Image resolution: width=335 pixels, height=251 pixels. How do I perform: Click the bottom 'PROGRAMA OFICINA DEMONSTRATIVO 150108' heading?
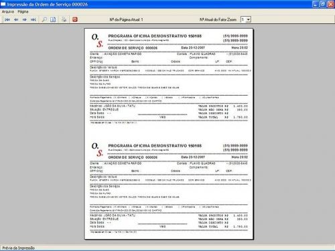(155, 146)
